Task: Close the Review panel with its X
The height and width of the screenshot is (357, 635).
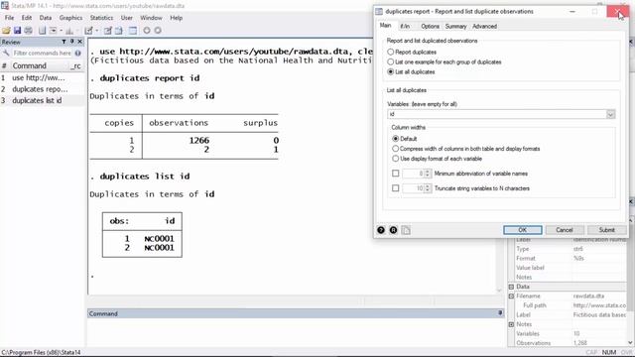Action: [x=79, y=42]
